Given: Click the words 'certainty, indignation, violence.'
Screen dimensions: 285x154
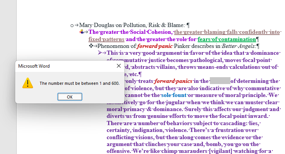Looking at the screenshot, I should click(147, 130).
